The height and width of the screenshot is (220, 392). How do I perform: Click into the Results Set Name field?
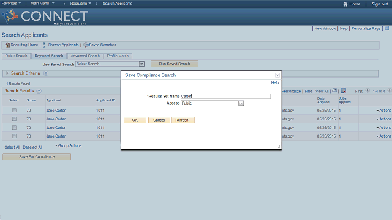point(225,96)
